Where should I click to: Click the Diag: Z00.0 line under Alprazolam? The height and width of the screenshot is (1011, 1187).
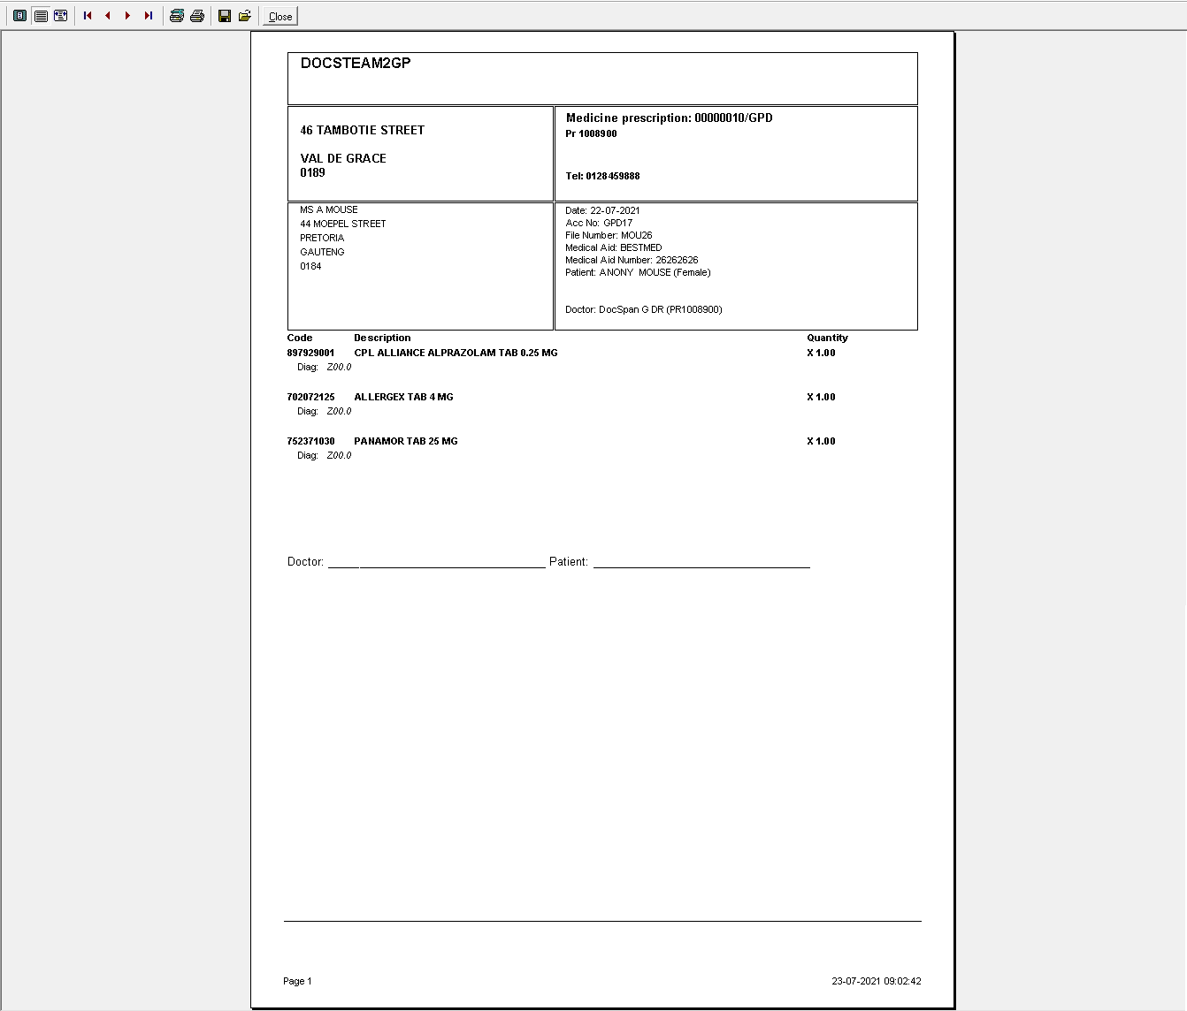324,367
